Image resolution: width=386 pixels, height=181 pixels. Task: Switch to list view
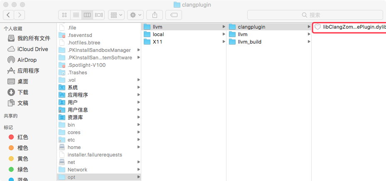click(x=76, y=15)
